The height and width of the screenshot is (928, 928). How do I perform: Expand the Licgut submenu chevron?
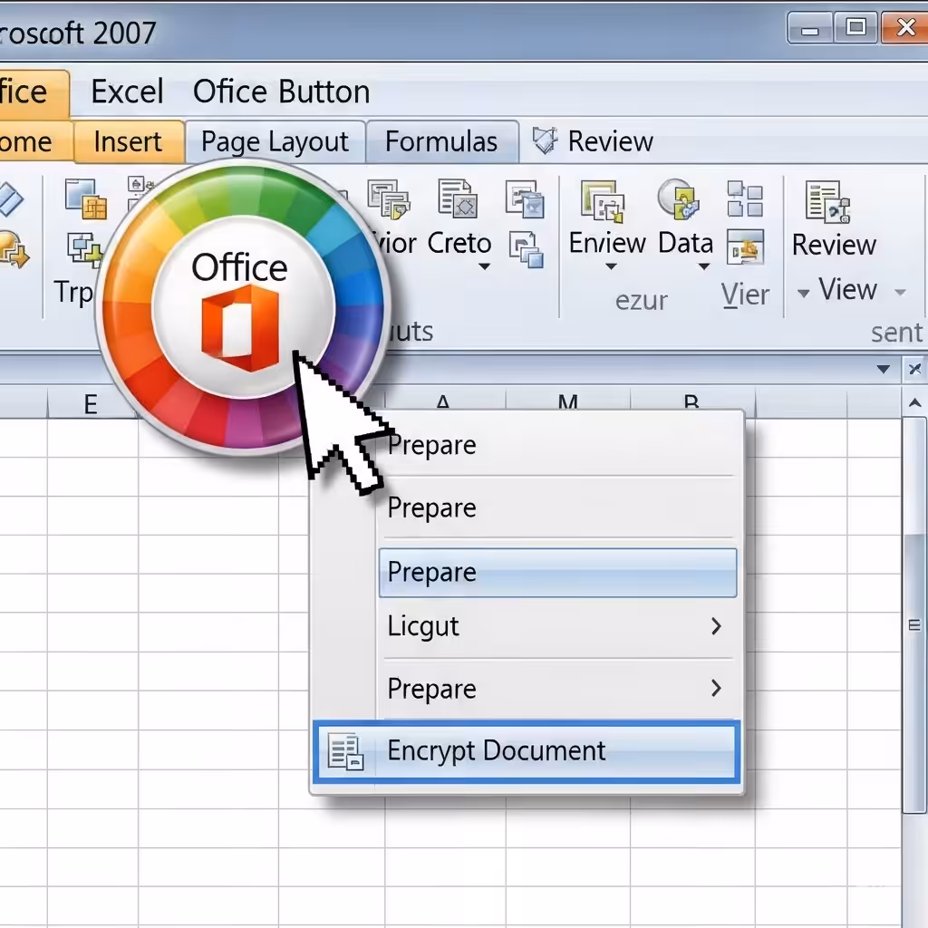716,626
